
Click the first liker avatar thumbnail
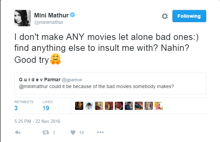[x=79, y=105]
